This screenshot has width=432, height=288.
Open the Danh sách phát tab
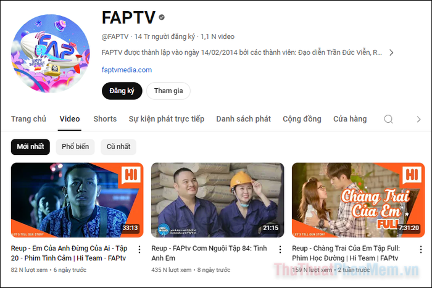click(244, 119)
